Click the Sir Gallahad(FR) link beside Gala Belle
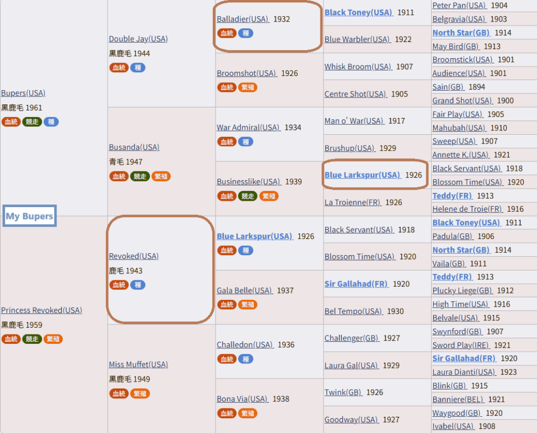The image size is (537, 433). tap(357, 284)
